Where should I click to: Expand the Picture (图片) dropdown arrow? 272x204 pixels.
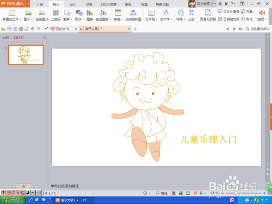pos(32,19)
